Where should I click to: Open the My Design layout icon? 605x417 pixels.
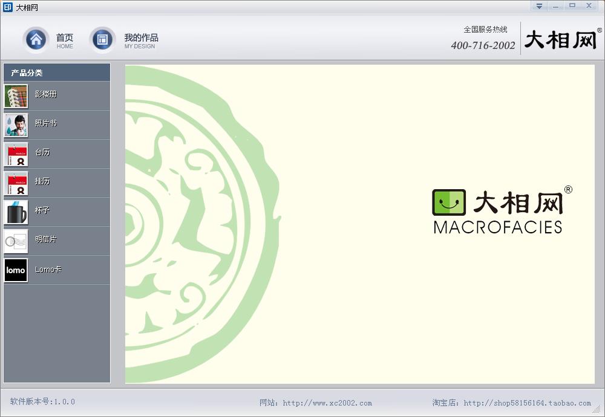click(102, 39)
